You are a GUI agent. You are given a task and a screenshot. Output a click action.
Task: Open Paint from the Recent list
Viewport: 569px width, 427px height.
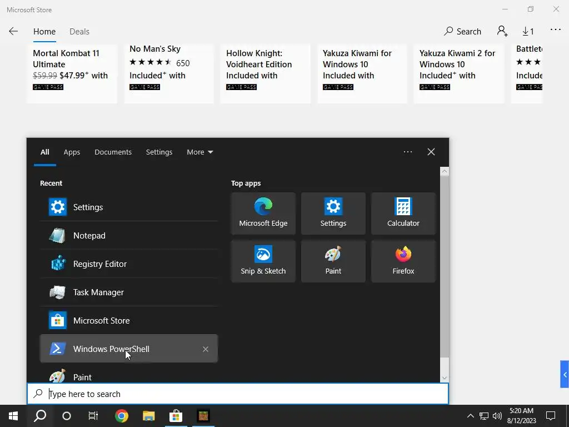point(129,376)
